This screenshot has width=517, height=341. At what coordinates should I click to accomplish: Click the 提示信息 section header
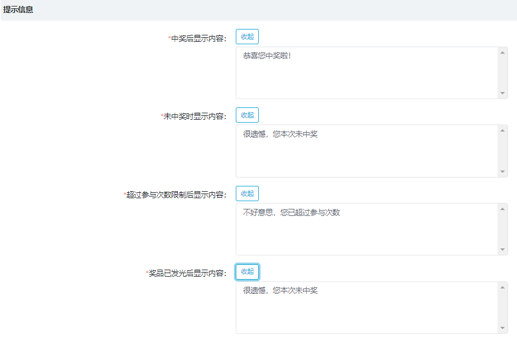coord(18,10)
